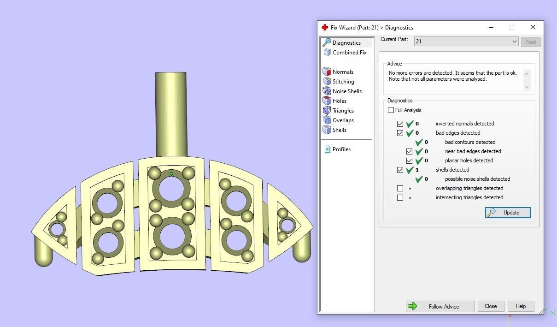
Task: Open Profiles in the sidebar
Action: (x=341, y=149)
